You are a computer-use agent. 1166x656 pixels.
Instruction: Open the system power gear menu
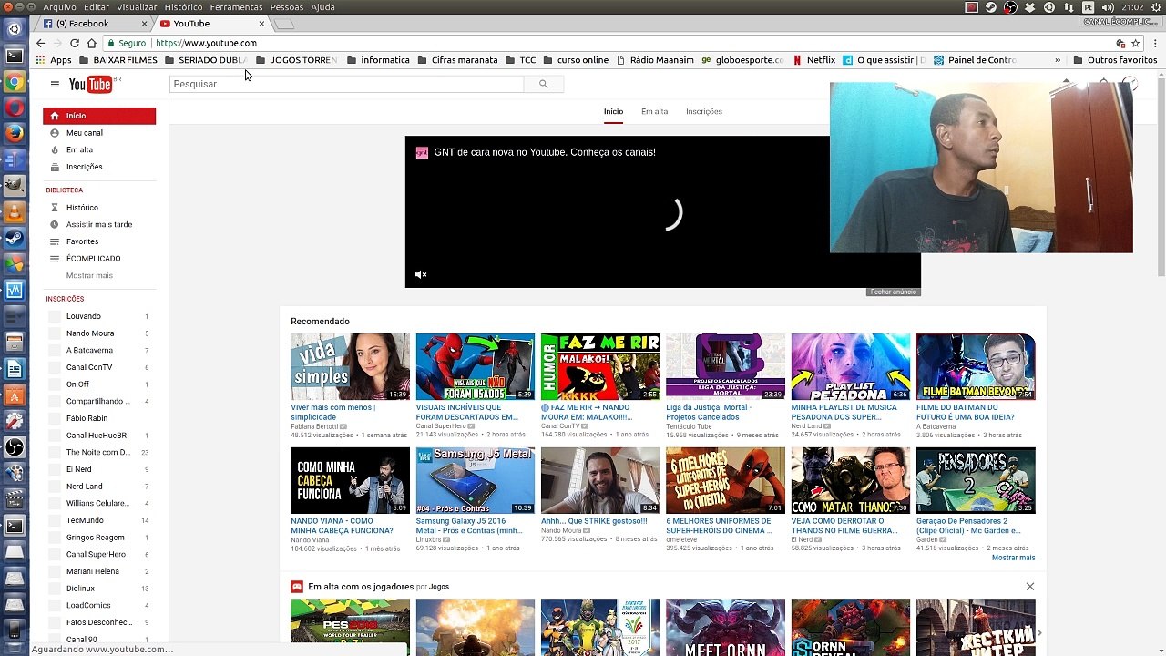[1154, 7]
